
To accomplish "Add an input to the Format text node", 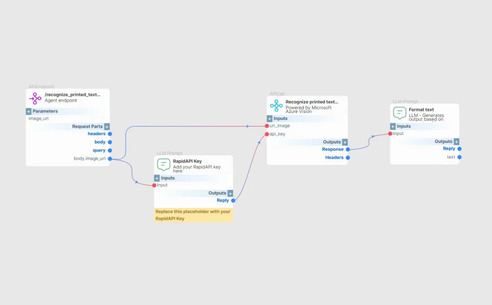I will click(393, 127).
